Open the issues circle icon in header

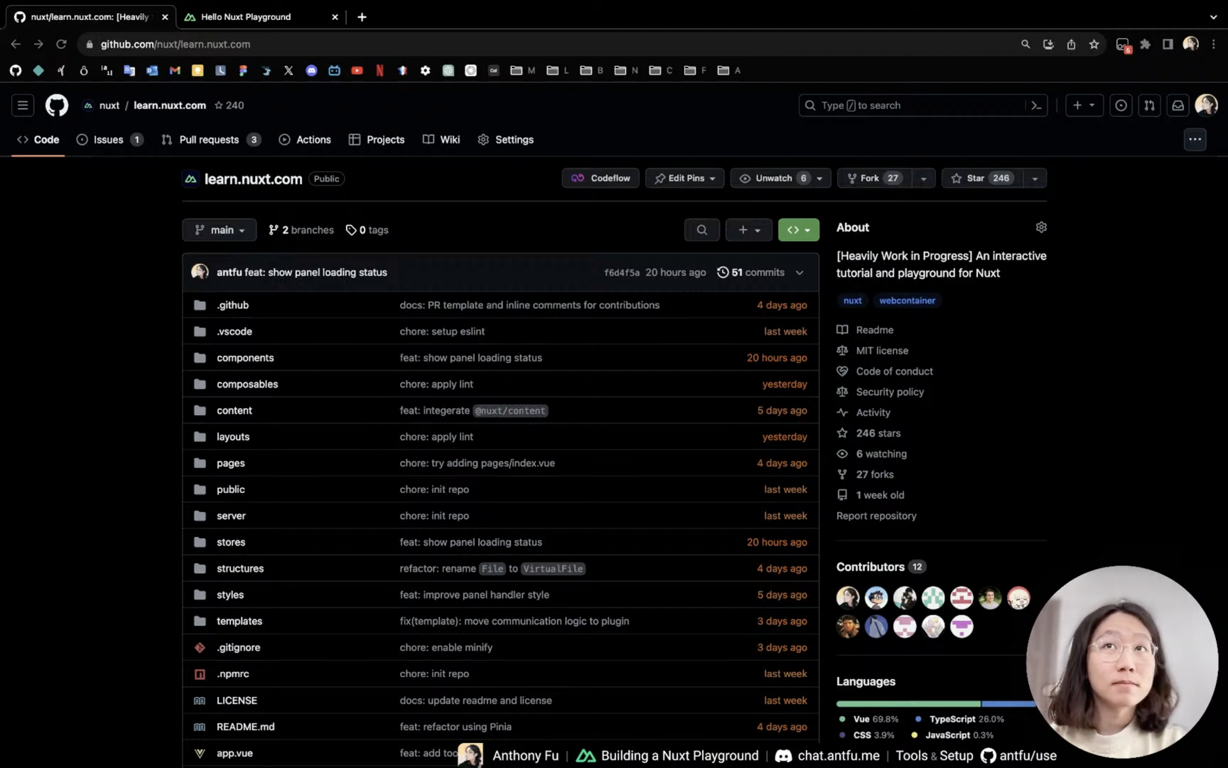[1121, 105]
